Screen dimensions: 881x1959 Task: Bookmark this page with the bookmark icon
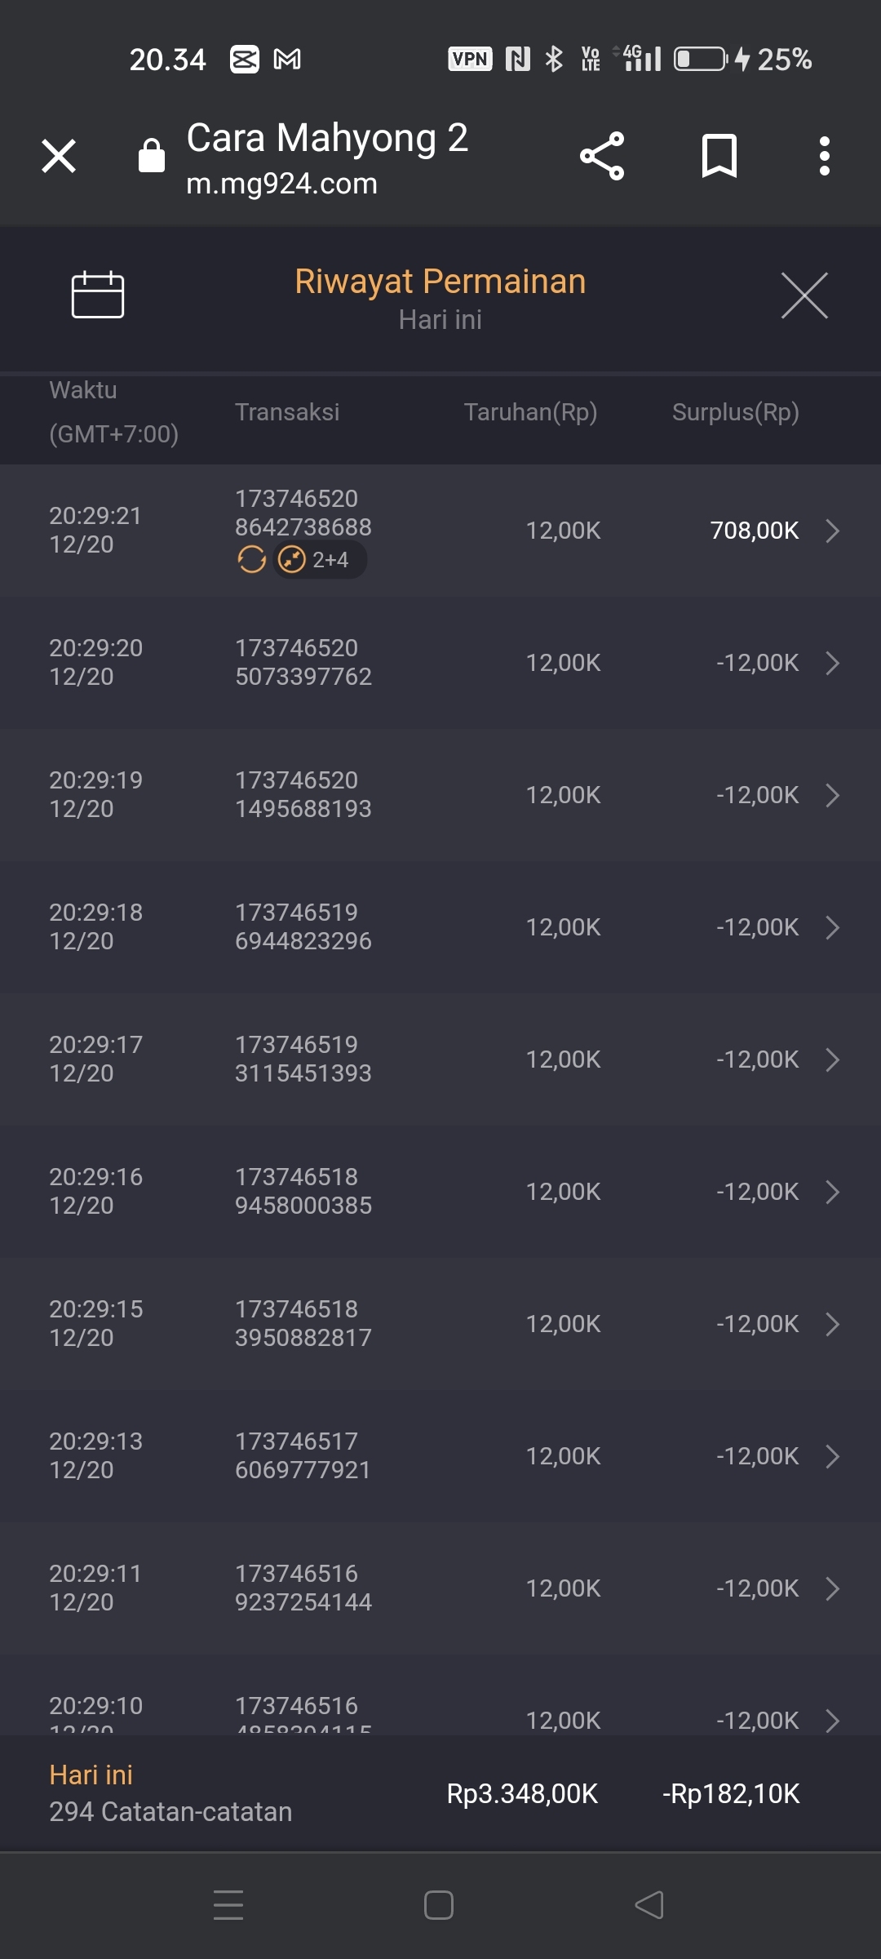pos(719,156)
